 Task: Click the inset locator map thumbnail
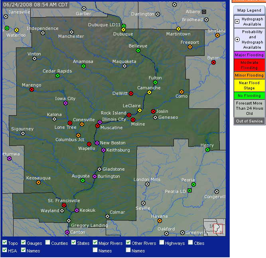[214, 227]
